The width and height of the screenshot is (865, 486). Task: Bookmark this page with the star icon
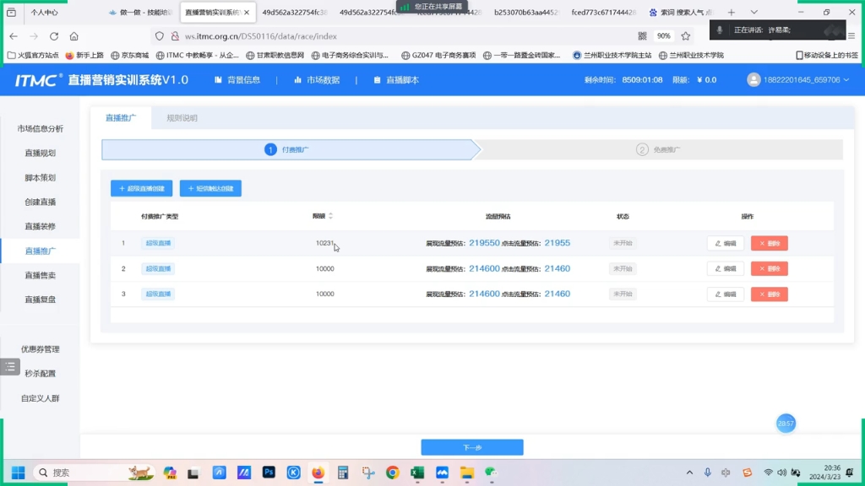pyautogui.click(x=686, y=36)
